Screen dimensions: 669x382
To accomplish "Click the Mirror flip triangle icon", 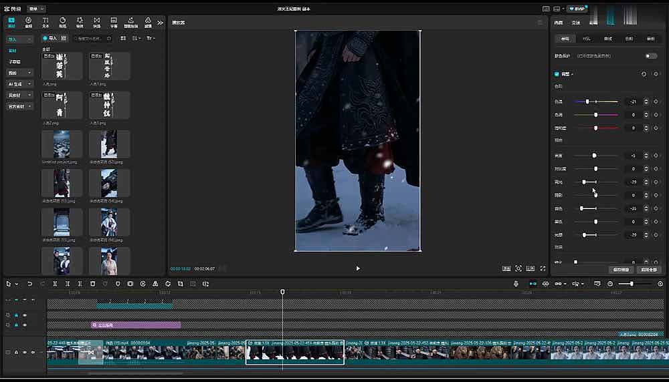I will coord(155,284).
